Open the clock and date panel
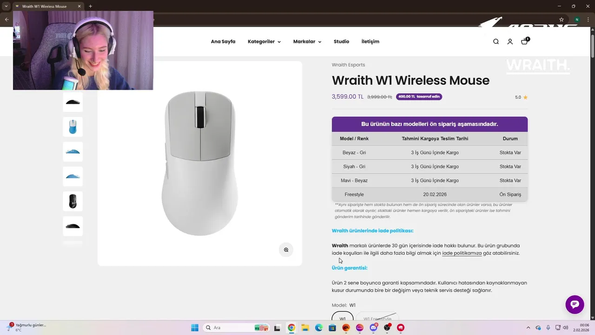The width and height of the screenshot is (595, 335). [582, 328]
